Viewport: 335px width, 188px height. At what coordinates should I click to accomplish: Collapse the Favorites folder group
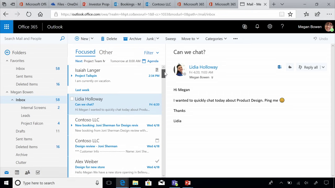(x=7, y=61)
